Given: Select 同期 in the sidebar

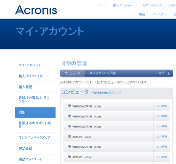Looking at the screenshot, I should point(35,112).
